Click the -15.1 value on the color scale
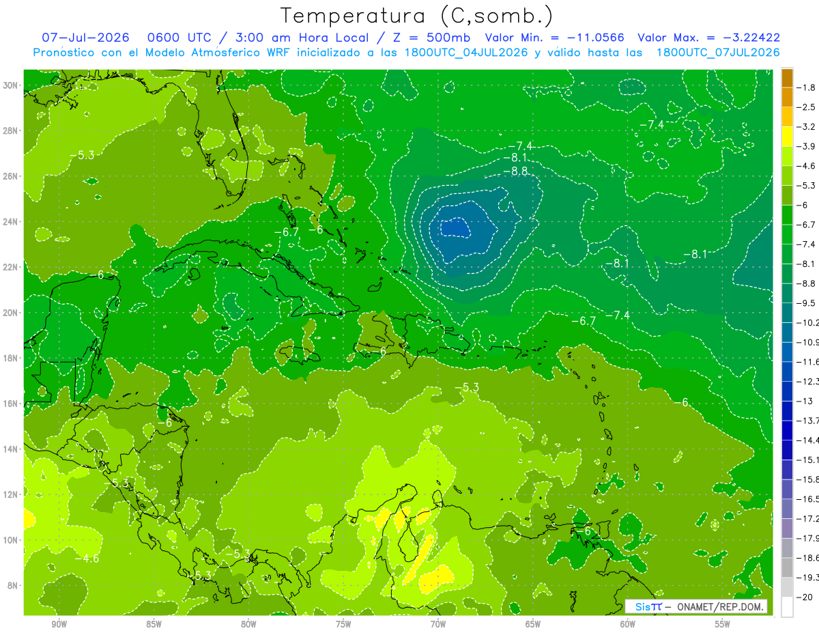This screenshot has width=819, height=633. [x=807, y=460]
